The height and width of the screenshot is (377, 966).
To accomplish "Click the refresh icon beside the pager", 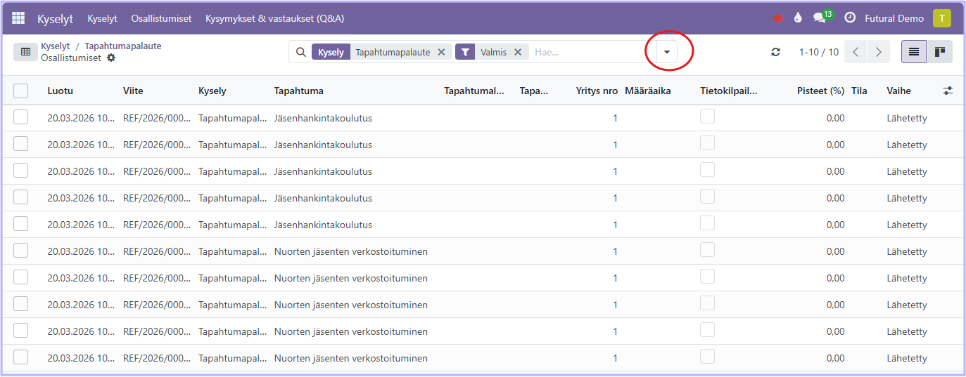I will tap(775, 52).
